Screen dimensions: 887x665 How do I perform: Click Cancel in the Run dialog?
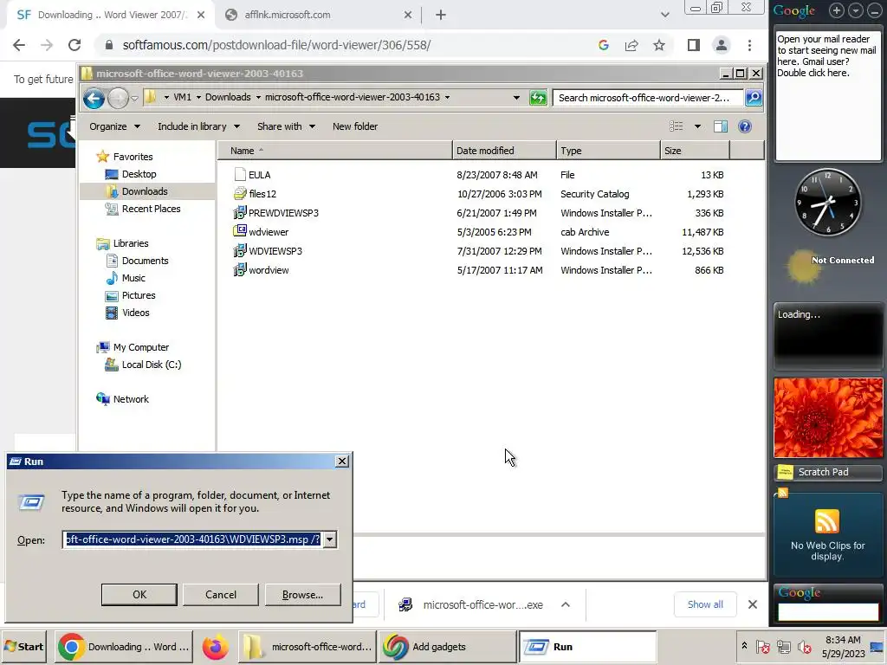pos(221,595)
